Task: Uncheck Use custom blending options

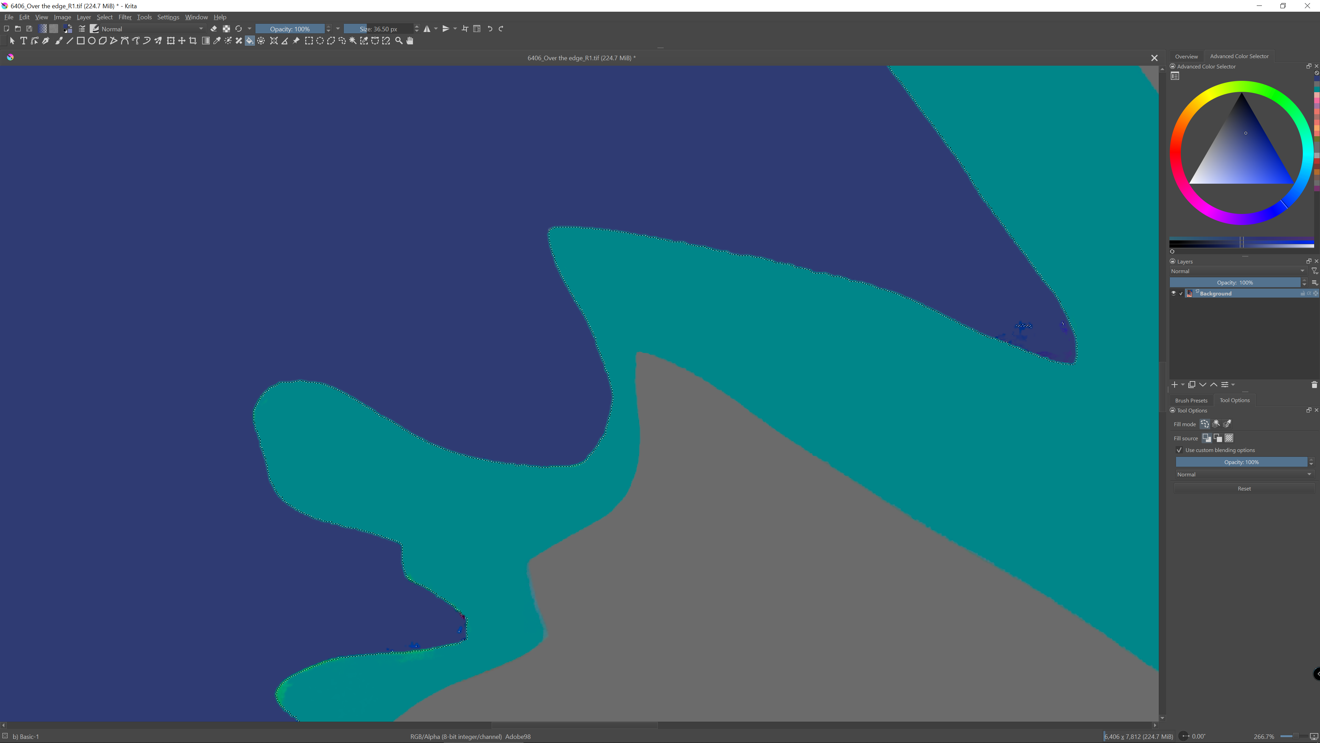Action: pyautogui.click(x=1179, y=450)
